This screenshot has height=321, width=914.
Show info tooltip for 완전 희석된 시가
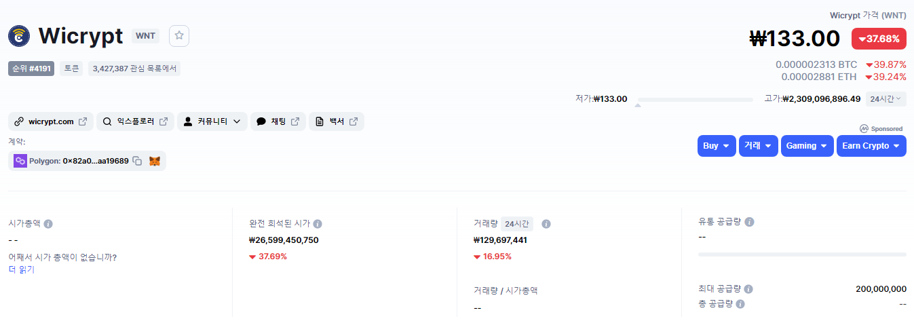click(x=318, y=223)
